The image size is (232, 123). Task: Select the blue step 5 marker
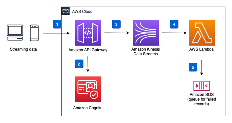(x=193, y=67)
